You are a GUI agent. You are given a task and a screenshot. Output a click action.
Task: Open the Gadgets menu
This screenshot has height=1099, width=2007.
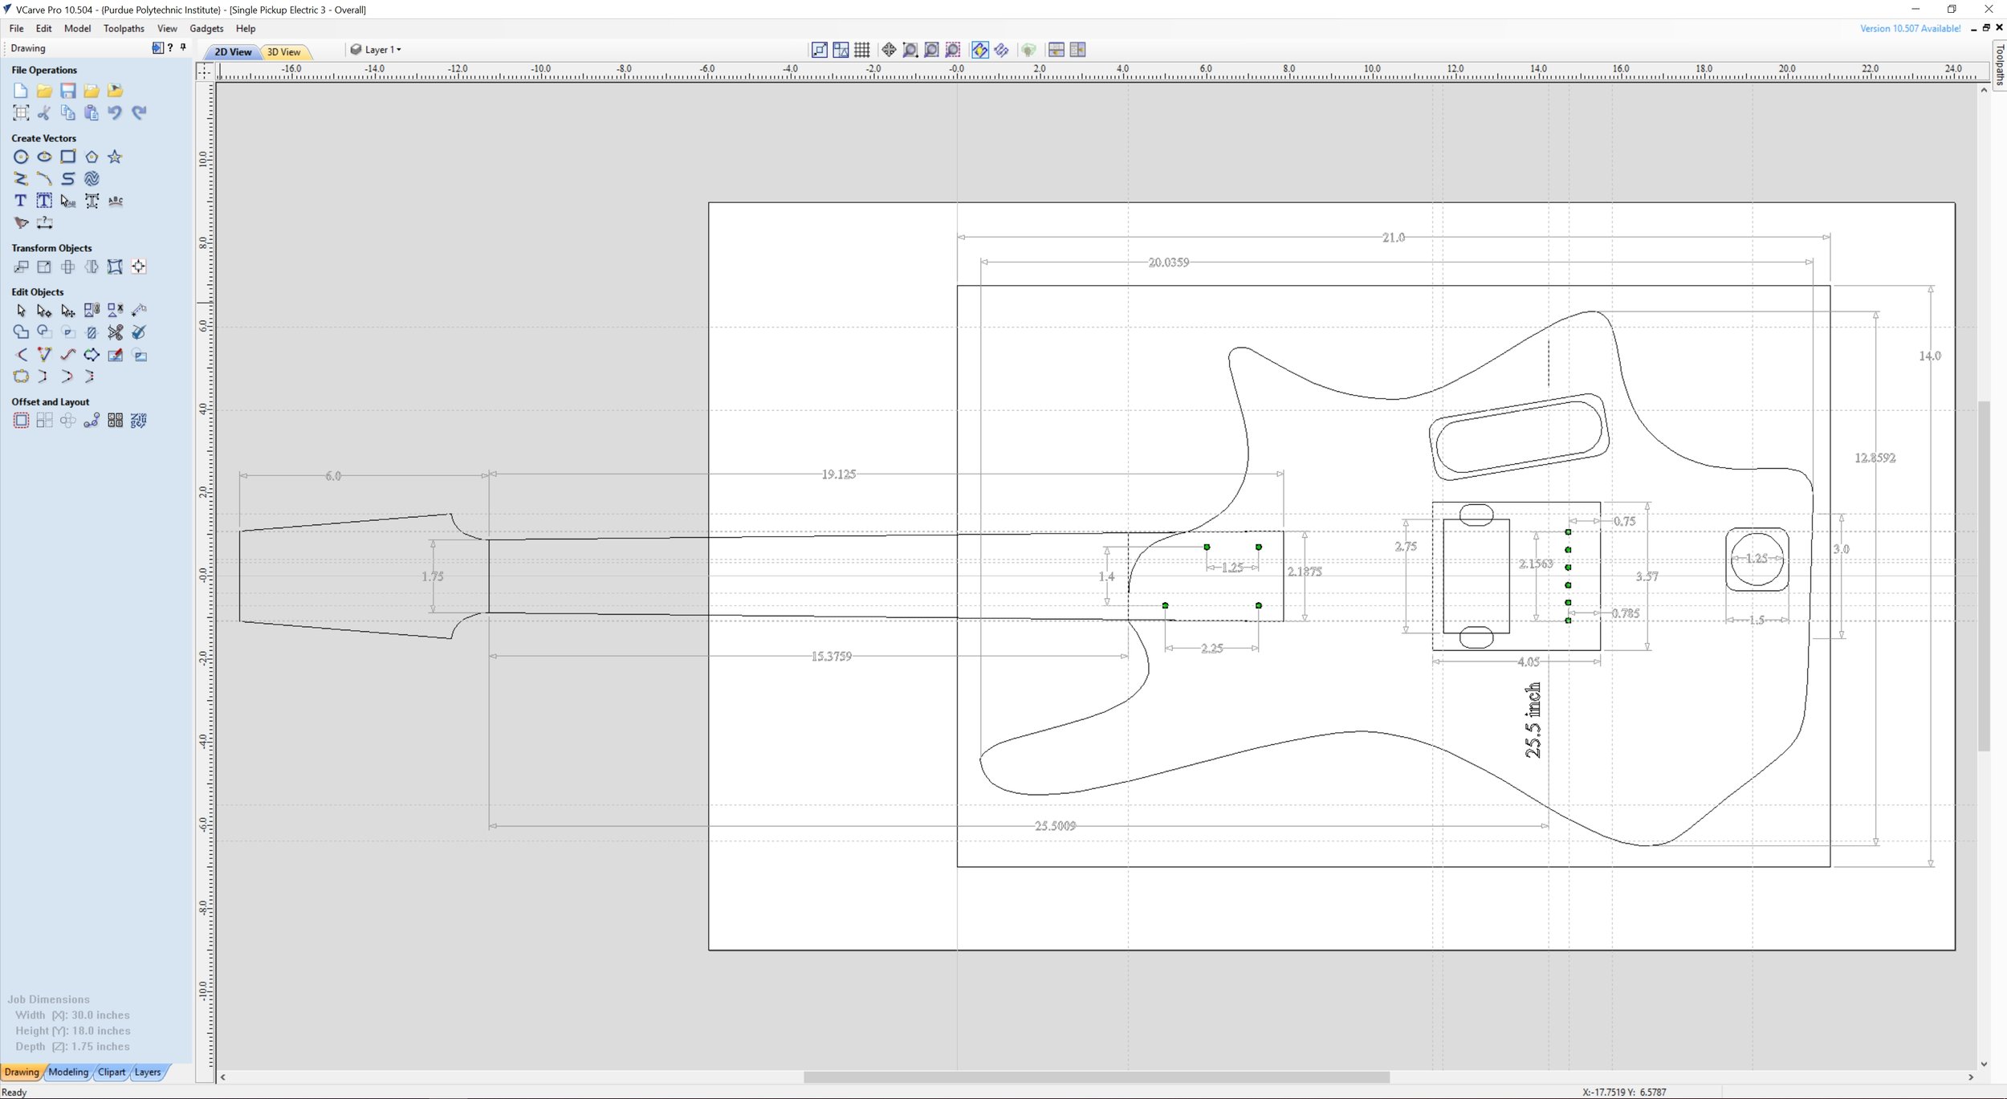pos(206,29)
